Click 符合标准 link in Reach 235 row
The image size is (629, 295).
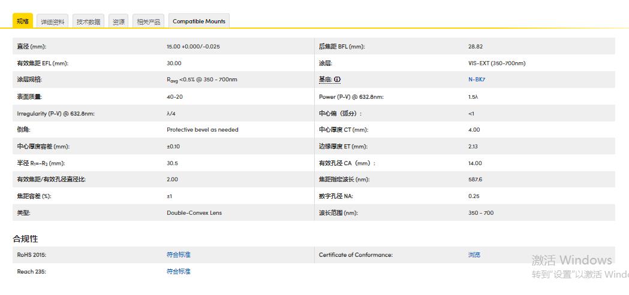pos(179,272)
